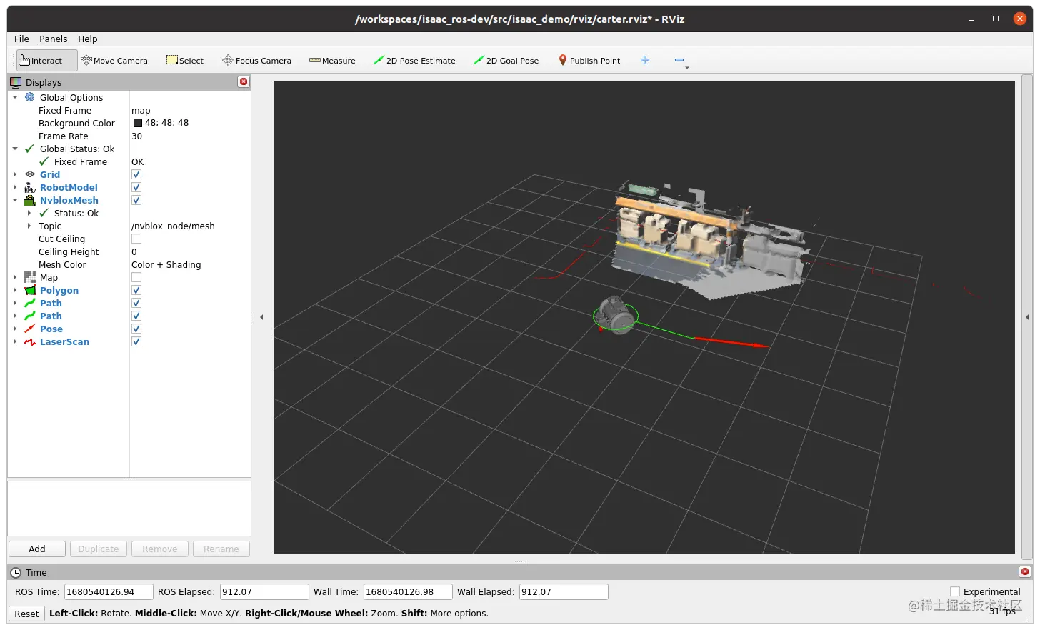Screen dimensions: 1040x630
Task: Click Reset in the bottom bar
Action: (26, 614)
